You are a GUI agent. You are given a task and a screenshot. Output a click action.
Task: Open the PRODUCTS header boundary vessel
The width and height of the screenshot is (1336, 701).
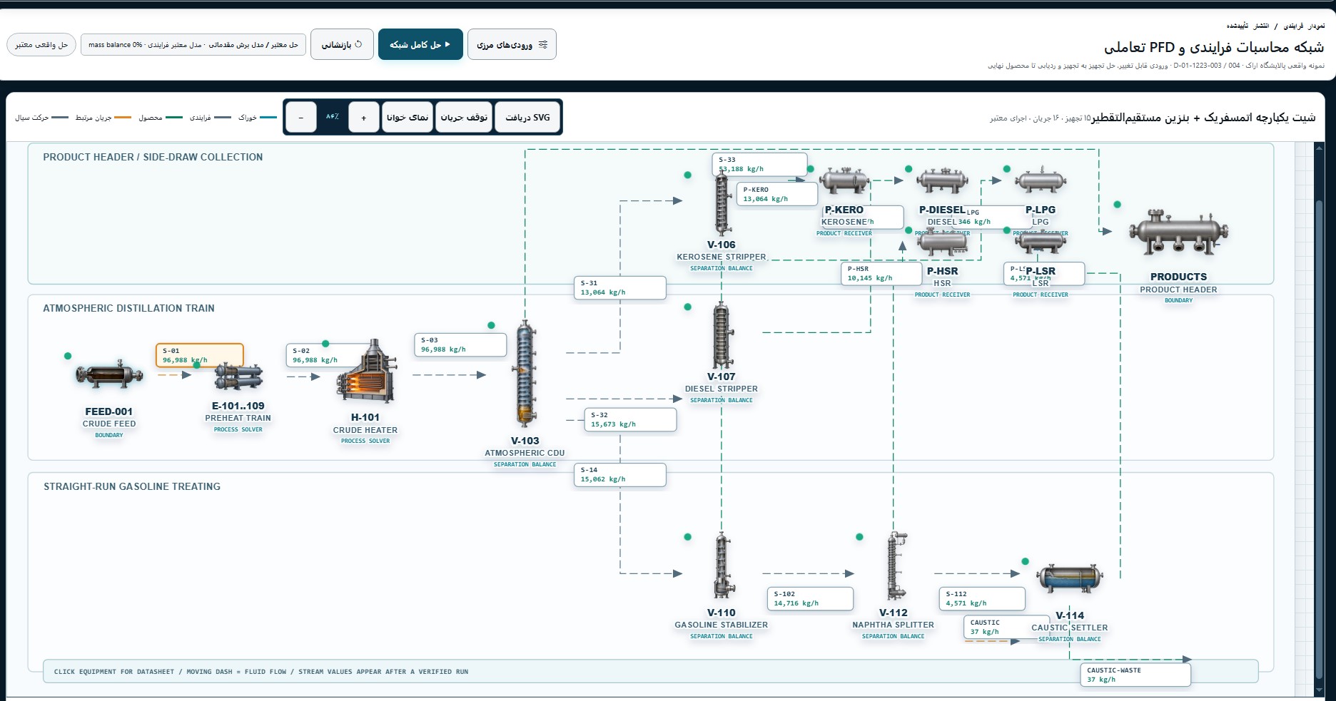coord(1179,232)
